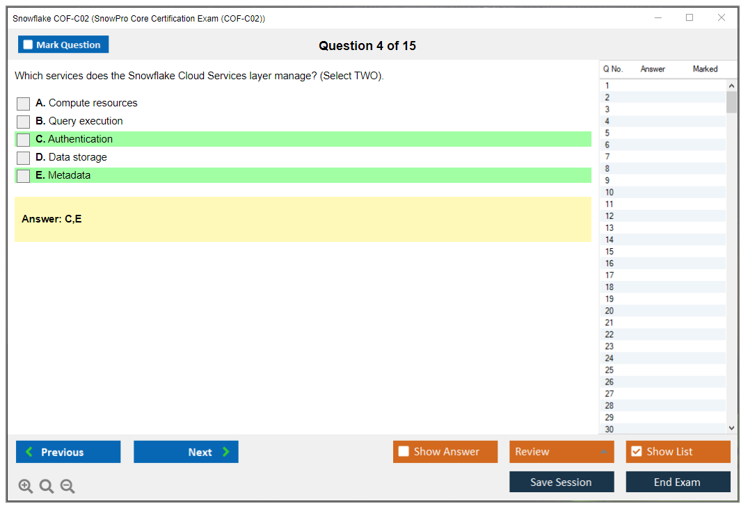
Task: Uncheck the Show List checkbox
Action: coord(636,452)
